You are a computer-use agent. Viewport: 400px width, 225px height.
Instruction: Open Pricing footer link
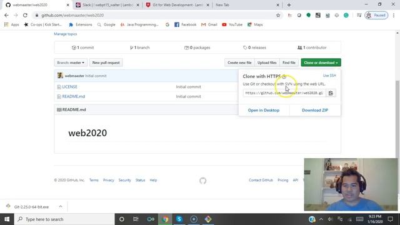282,180
